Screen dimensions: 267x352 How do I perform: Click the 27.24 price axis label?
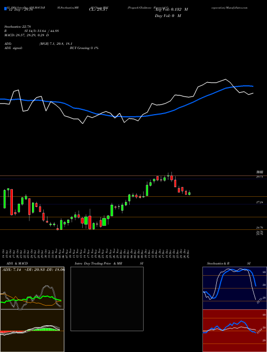coord(260,202)
